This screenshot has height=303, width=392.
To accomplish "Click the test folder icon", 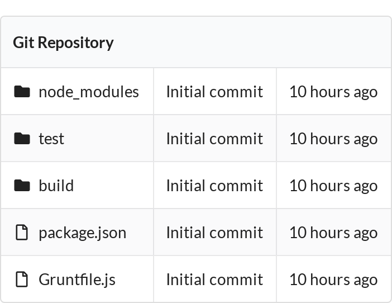I will (x=22, y=139).
